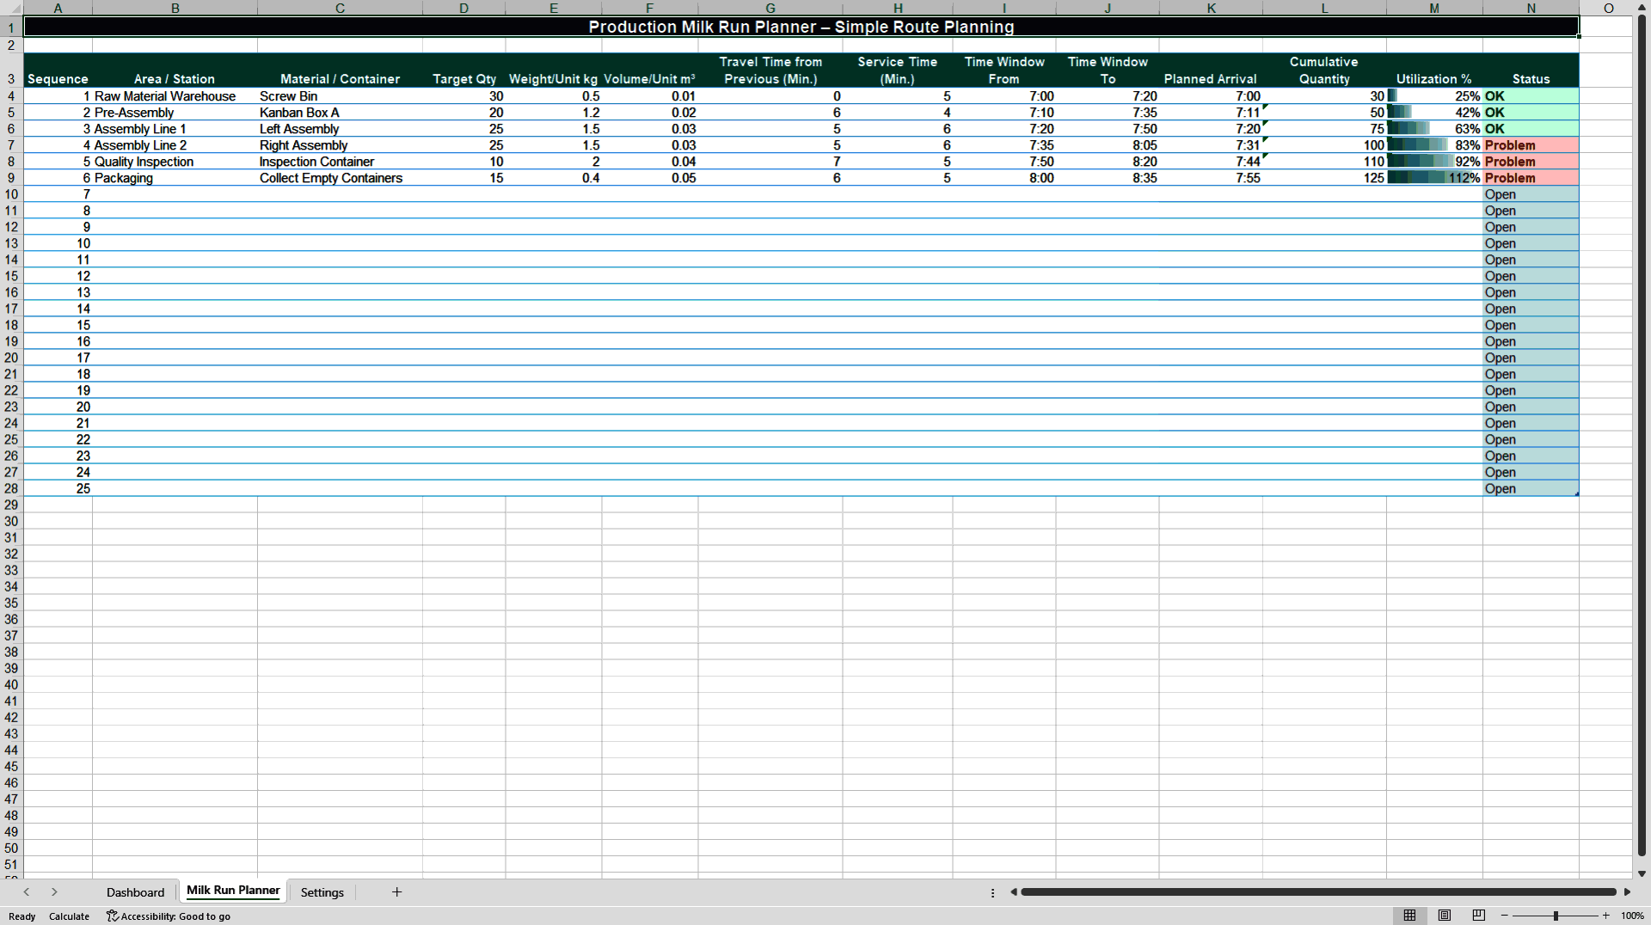Viewport: 1651px width, 925px height.
Task: Click the 'Area / Station' heading cell
Action: (x=175, y=70)
